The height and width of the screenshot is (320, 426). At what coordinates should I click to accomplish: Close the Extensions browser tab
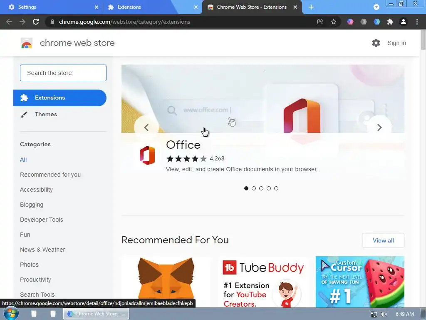point(196,7)
